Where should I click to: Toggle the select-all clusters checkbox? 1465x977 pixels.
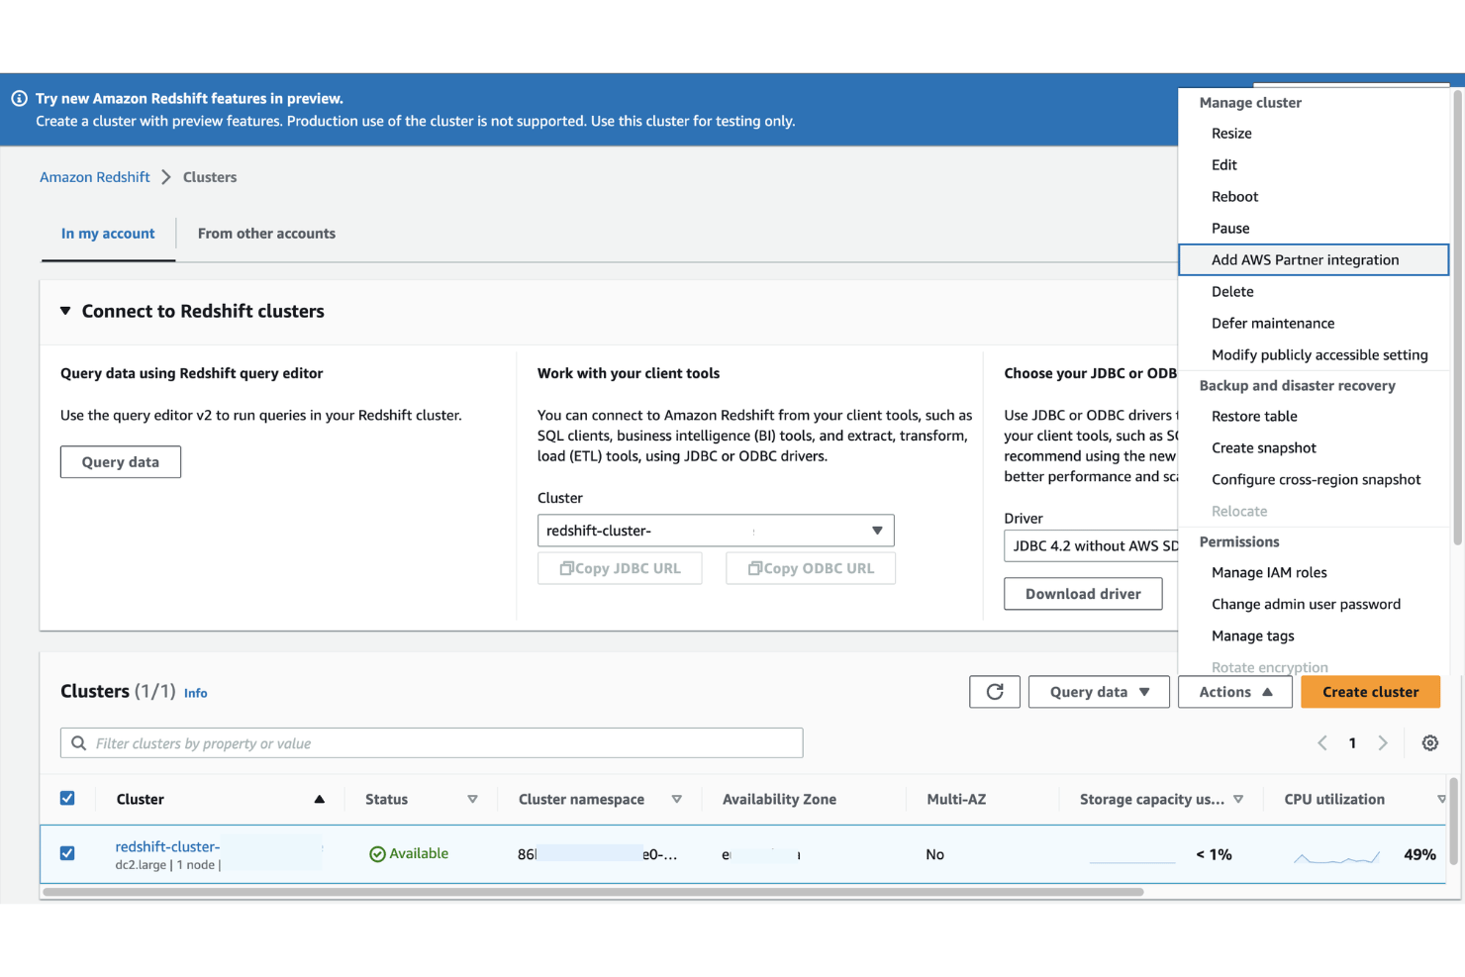[x=67, y=799]
